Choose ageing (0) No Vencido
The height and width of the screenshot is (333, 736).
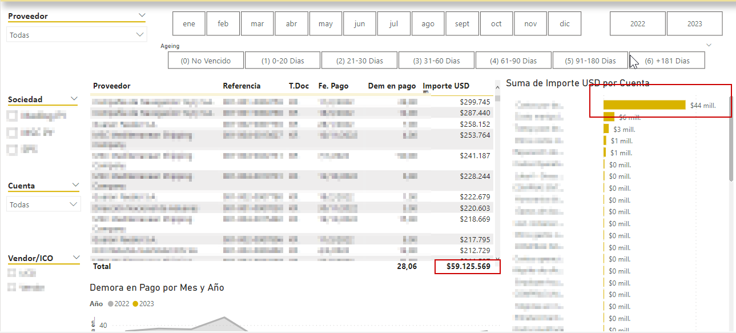(206, 60)
